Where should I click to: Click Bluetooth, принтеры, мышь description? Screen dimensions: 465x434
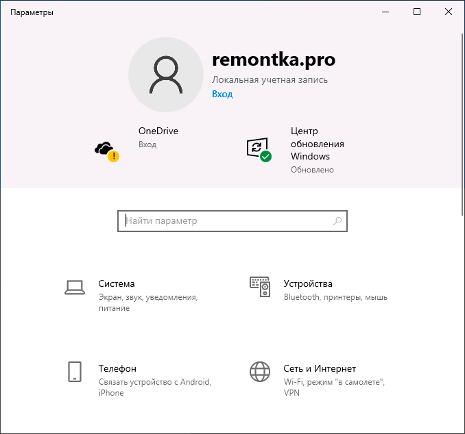[x=335, y=297]
